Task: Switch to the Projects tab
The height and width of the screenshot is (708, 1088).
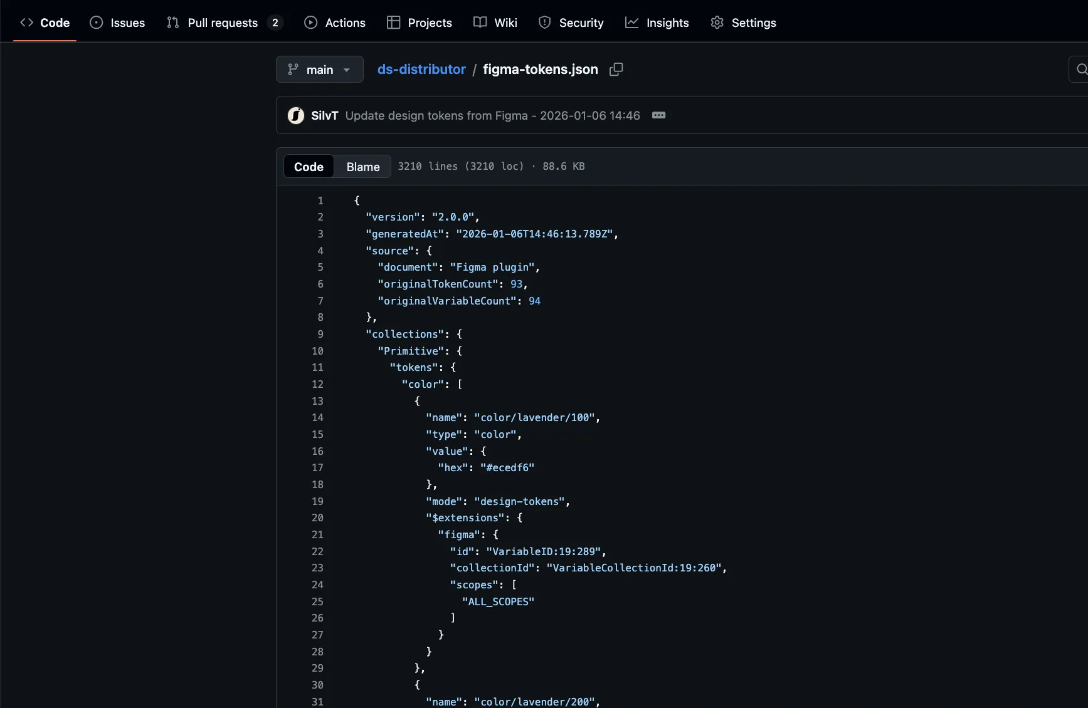Action: coord(420,23)
